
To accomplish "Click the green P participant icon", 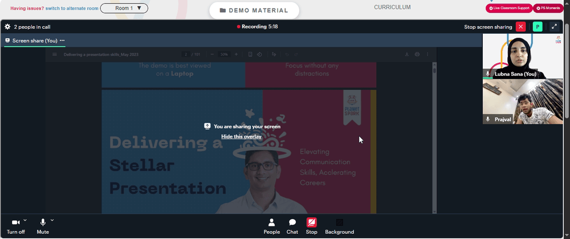I will pos(538,27).
